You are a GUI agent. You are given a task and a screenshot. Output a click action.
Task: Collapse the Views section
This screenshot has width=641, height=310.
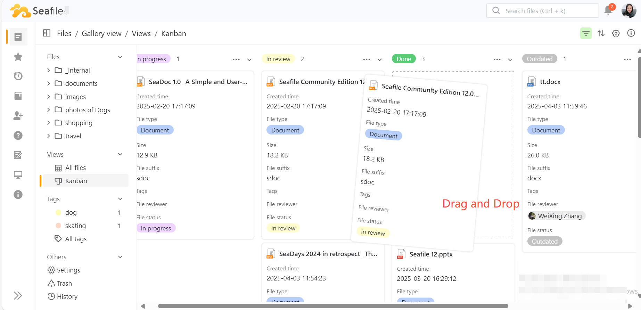[x=120, y=154]
